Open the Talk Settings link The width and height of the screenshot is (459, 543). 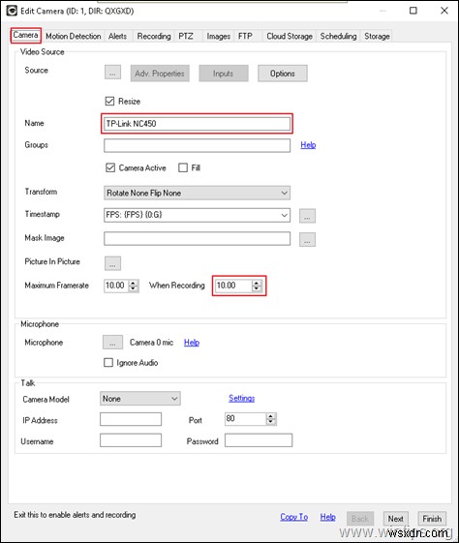click(x=241, y=398)
